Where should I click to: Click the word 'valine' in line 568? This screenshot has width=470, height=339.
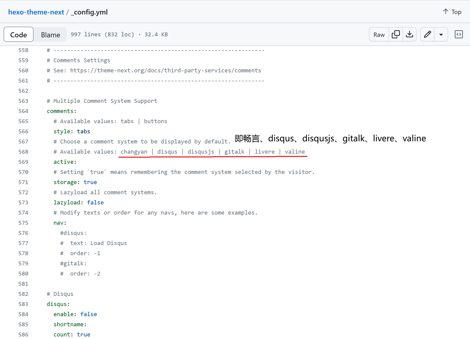click(295, 152)
